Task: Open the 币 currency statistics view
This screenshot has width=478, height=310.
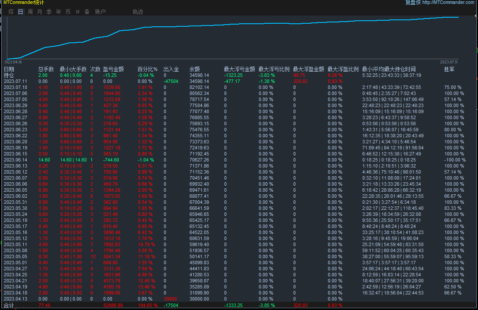Action: (67, 12)
